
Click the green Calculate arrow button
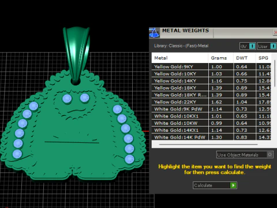pyautogui.click(x=233, y=185)
